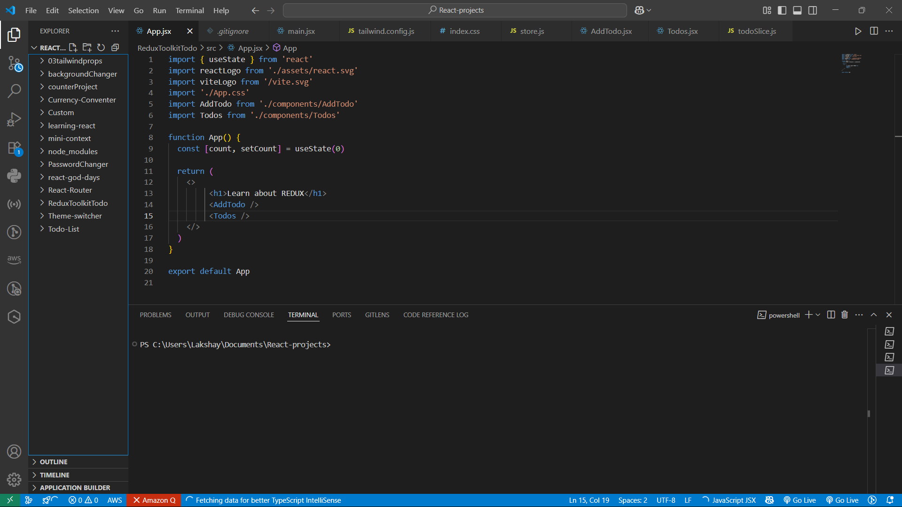902x507 pixels.
Task: Click LF end of line setting
Action: pos(688,500)
